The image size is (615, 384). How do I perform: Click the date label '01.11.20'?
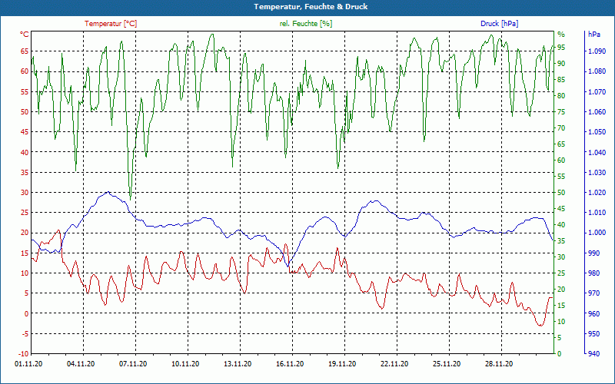[28, 364]
